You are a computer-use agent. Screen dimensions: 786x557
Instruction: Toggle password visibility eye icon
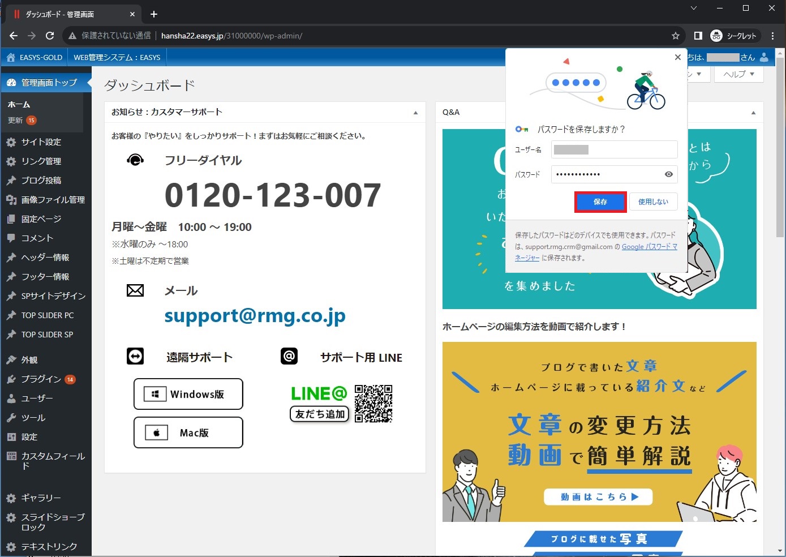(x=668, y=174)
